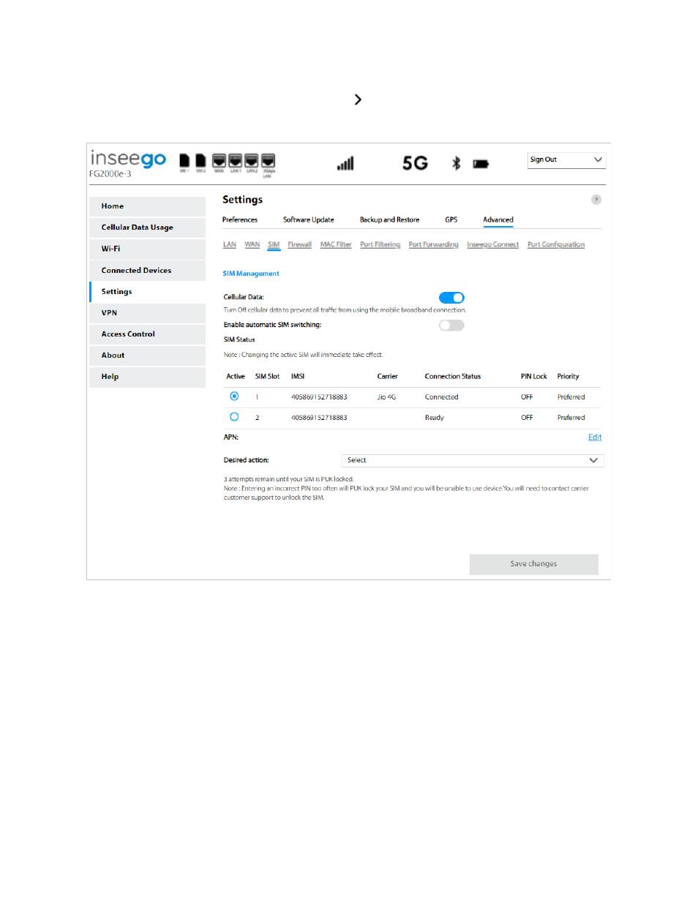This screenshot has height=913, width=695.
Task: Go to the Backup and Restore tab
Action: click(390, 220)
